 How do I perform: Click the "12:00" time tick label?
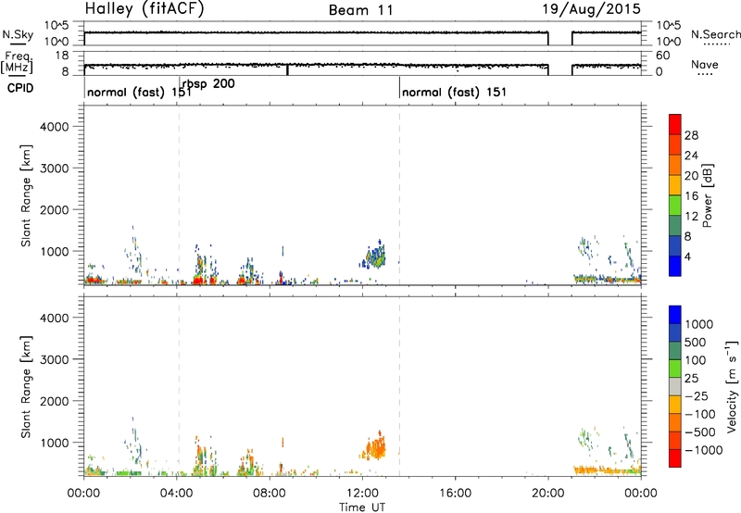click(x=362, y=494)
